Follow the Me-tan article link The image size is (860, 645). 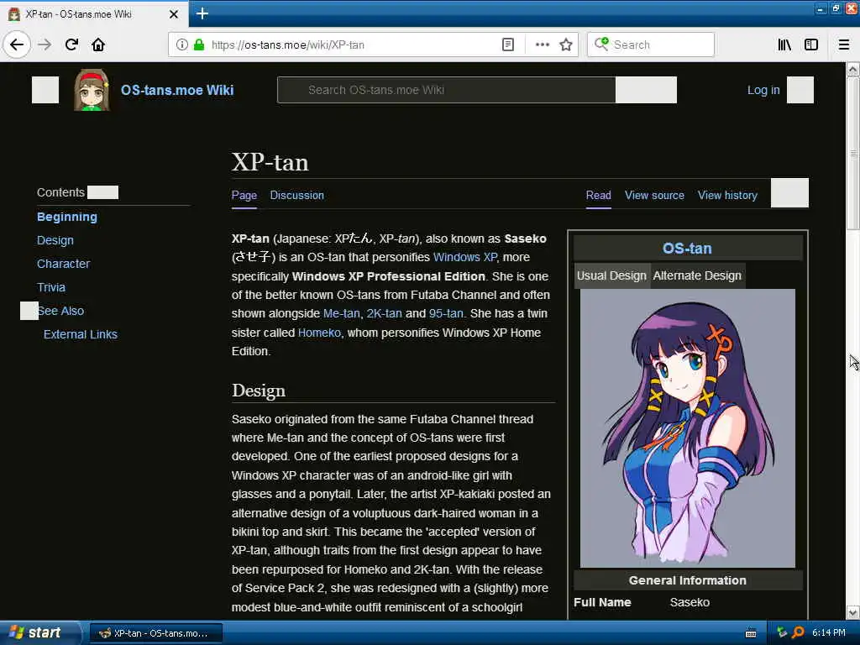click(x=341, y=314)
